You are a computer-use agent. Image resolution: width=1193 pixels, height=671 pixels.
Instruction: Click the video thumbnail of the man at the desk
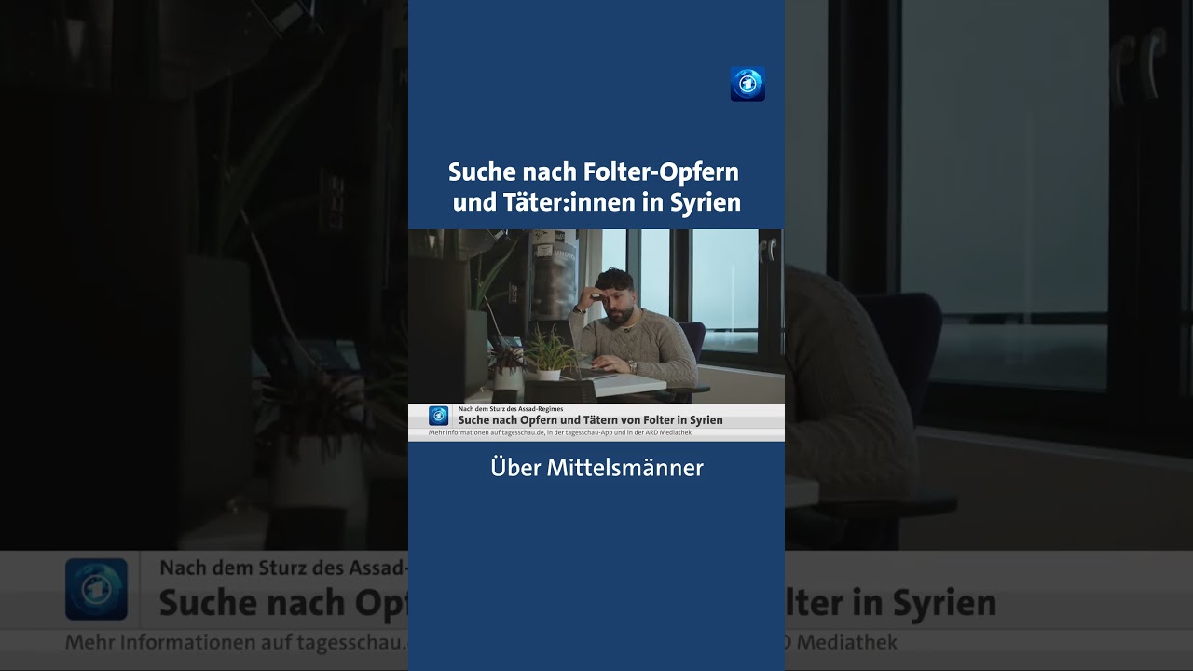click(596, 316)
